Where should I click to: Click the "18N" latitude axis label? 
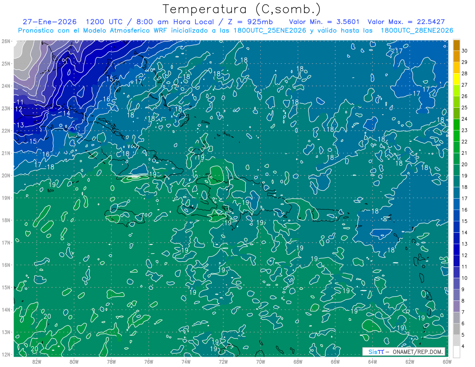coord(6,220)
